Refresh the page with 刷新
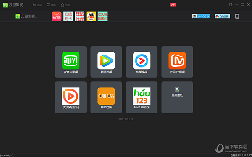The image size is (252, 157). tap(51, 5)
